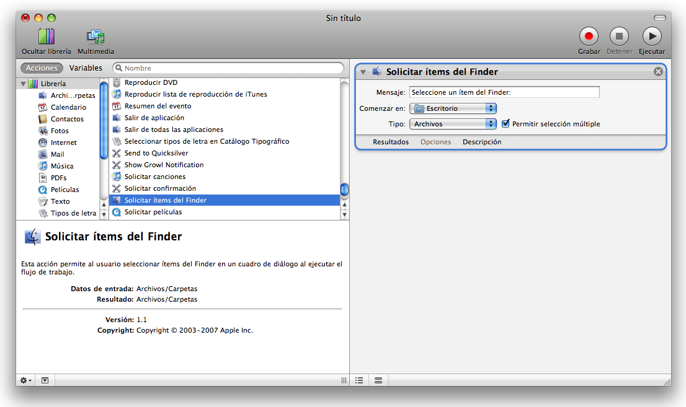Minimize the Sin título window
The image size is (686, 407).
point(38,18)
